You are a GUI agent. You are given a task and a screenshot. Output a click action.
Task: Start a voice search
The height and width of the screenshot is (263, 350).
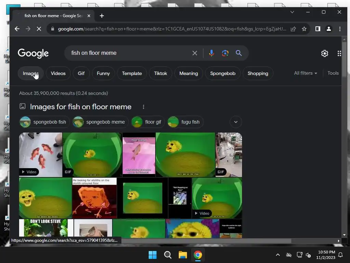[x=211, y=53]
